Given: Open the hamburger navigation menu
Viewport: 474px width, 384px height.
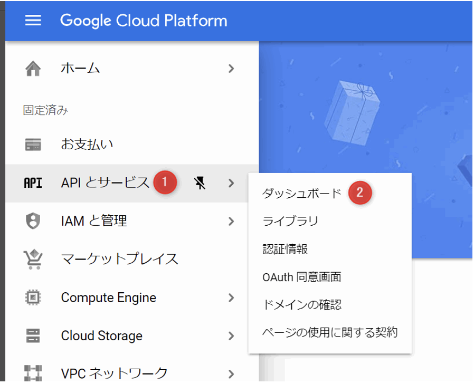Looking at the screenshot, I should click(33, 20).
